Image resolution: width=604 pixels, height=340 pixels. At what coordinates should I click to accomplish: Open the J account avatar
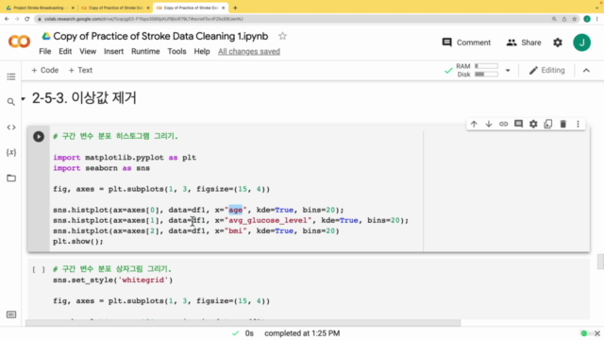tap(581, 42)
